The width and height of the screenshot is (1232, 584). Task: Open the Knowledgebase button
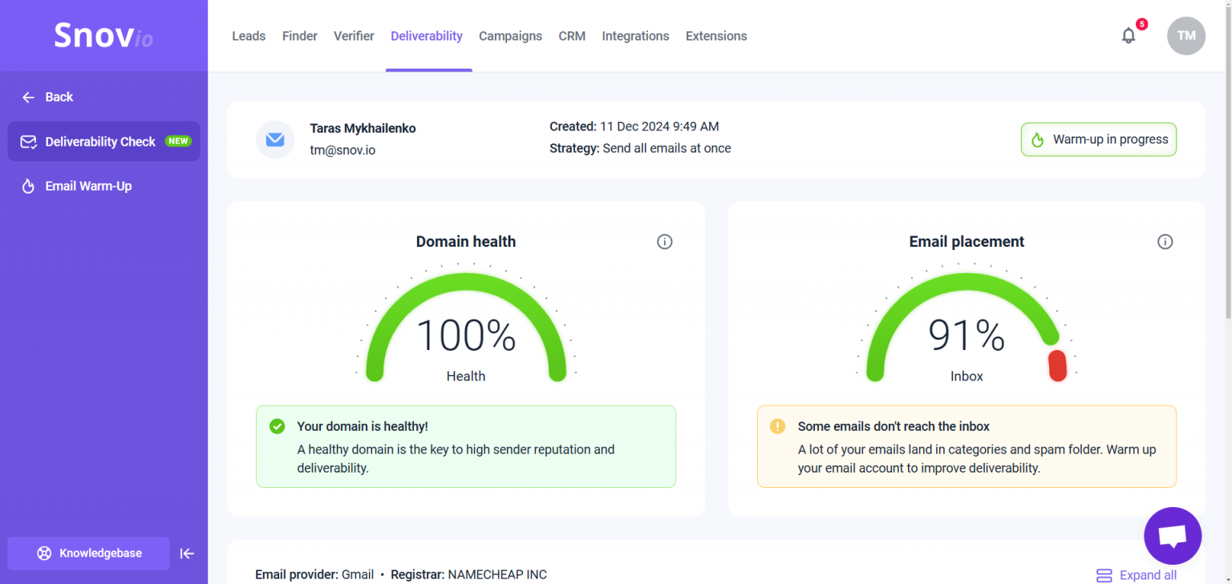coord(89,554)
